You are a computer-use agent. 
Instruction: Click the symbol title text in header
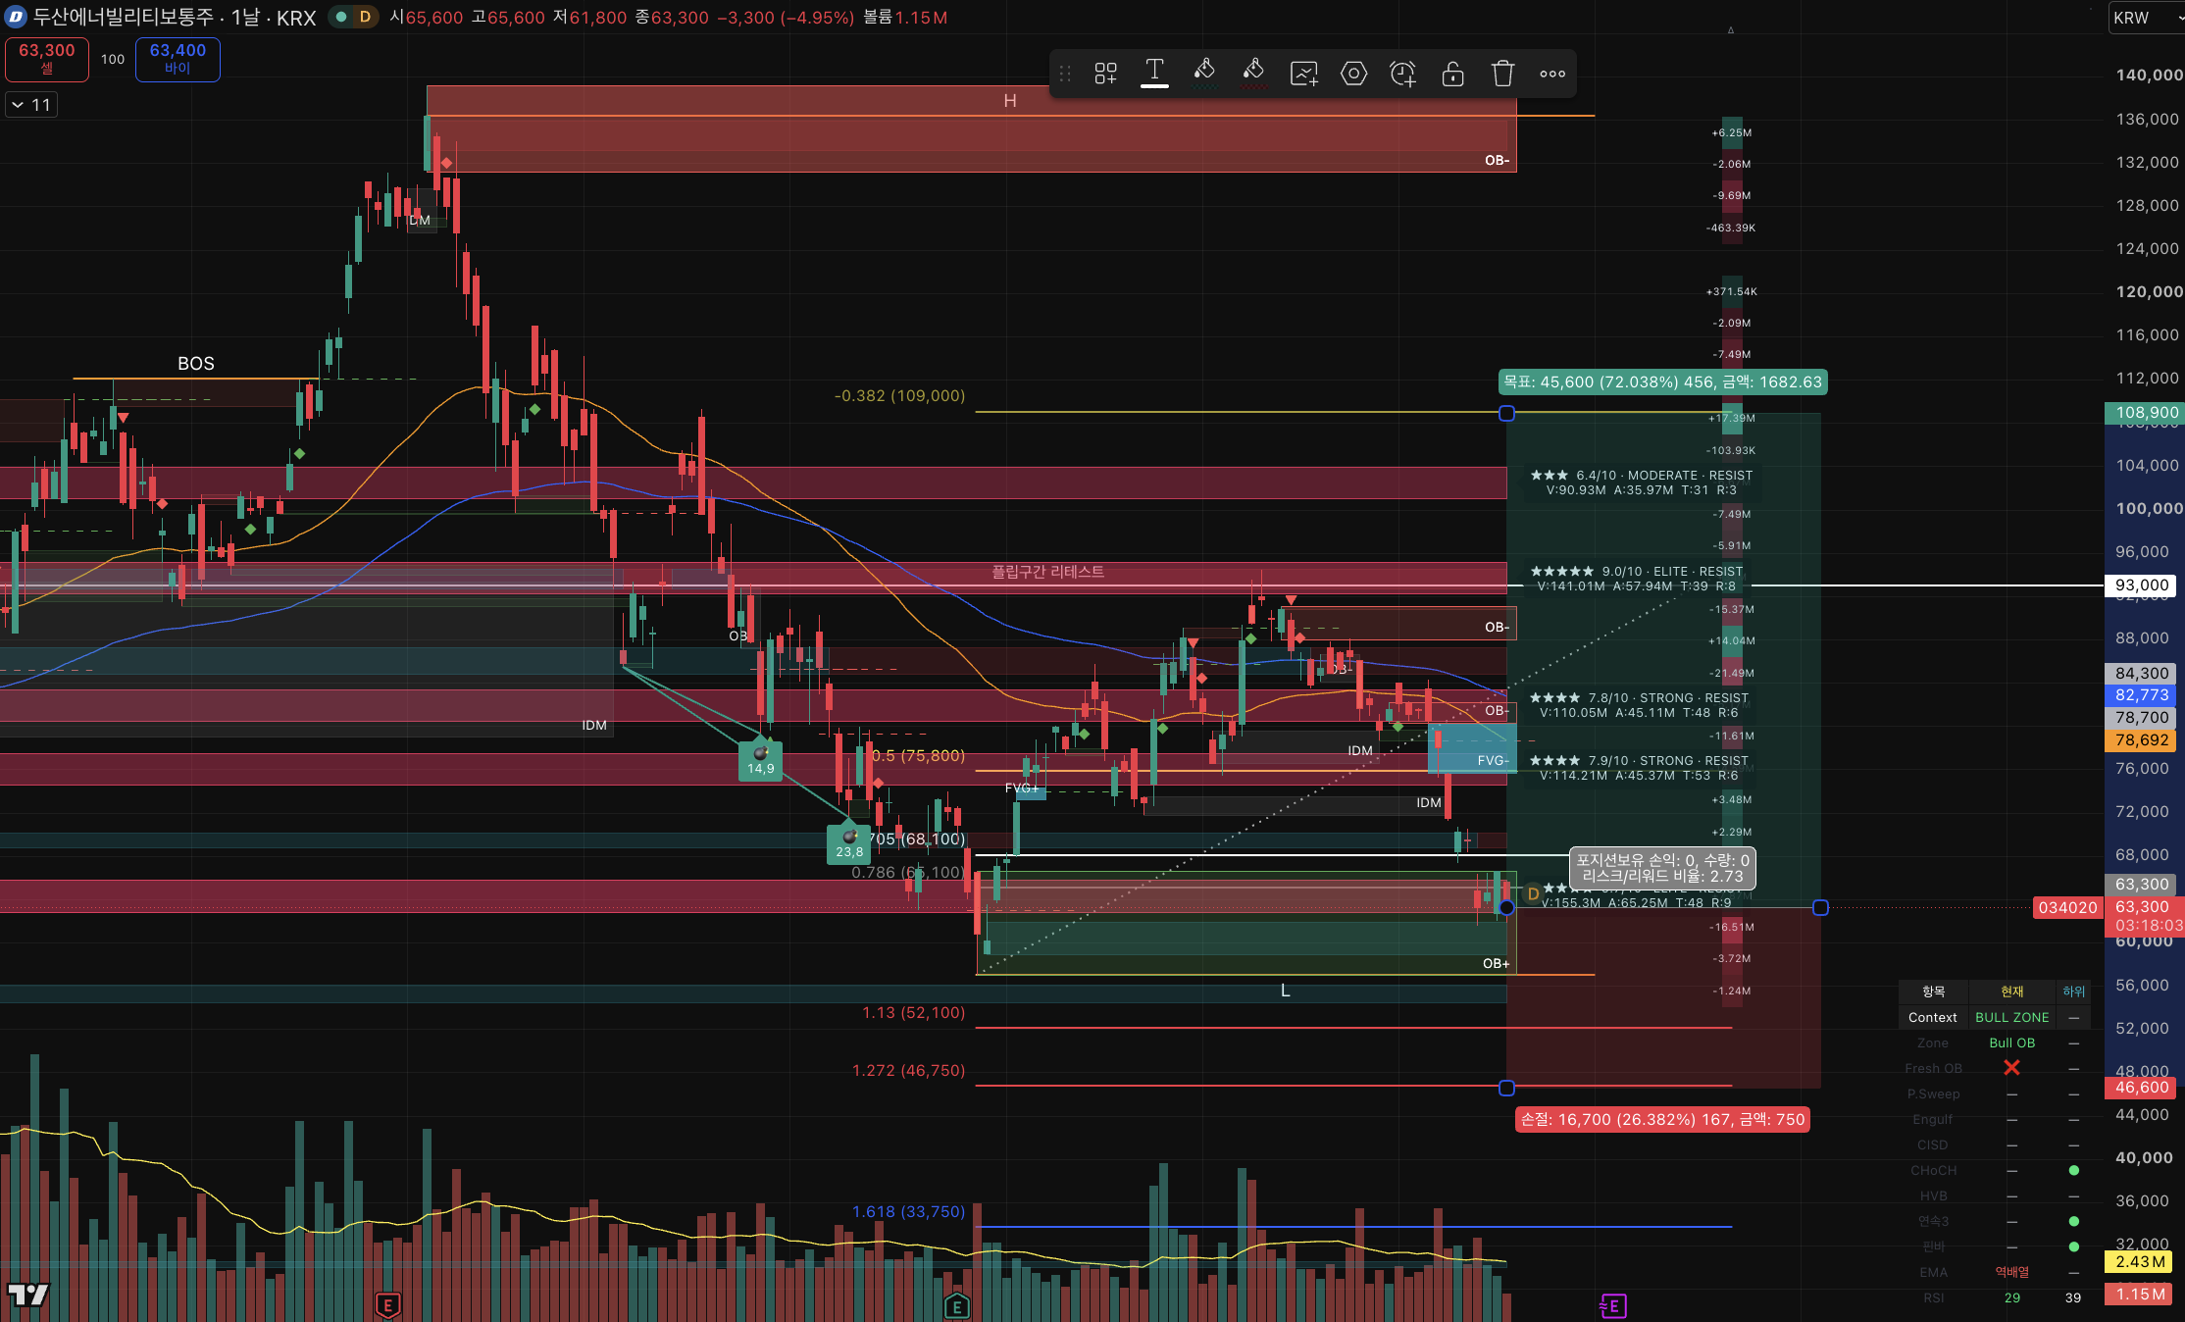[175, 17]
